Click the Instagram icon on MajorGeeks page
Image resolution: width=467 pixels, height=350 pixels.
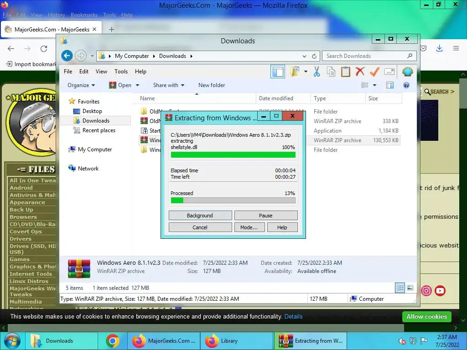click(426, 290)
